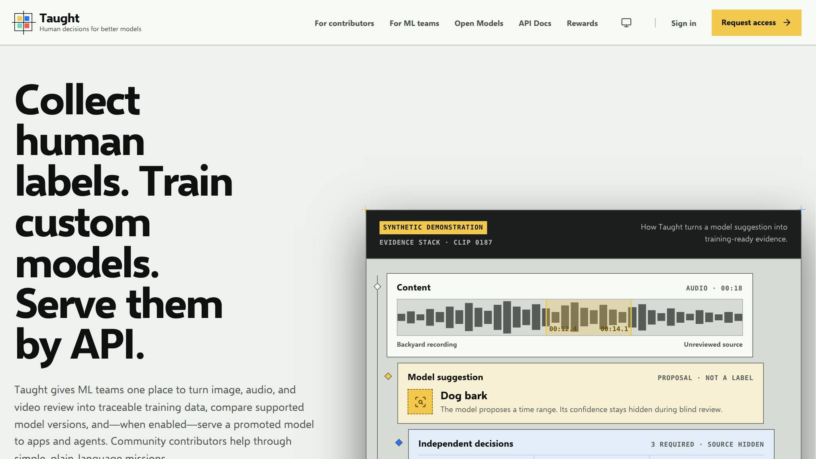The image size is (816, 459).
Task: Click the Content step diamond marker
Action: [377, 286]
